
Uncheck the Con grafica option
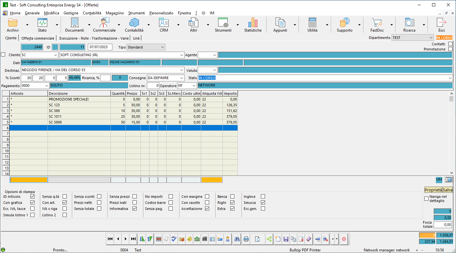pyautogui.click(x=32, y=203)
